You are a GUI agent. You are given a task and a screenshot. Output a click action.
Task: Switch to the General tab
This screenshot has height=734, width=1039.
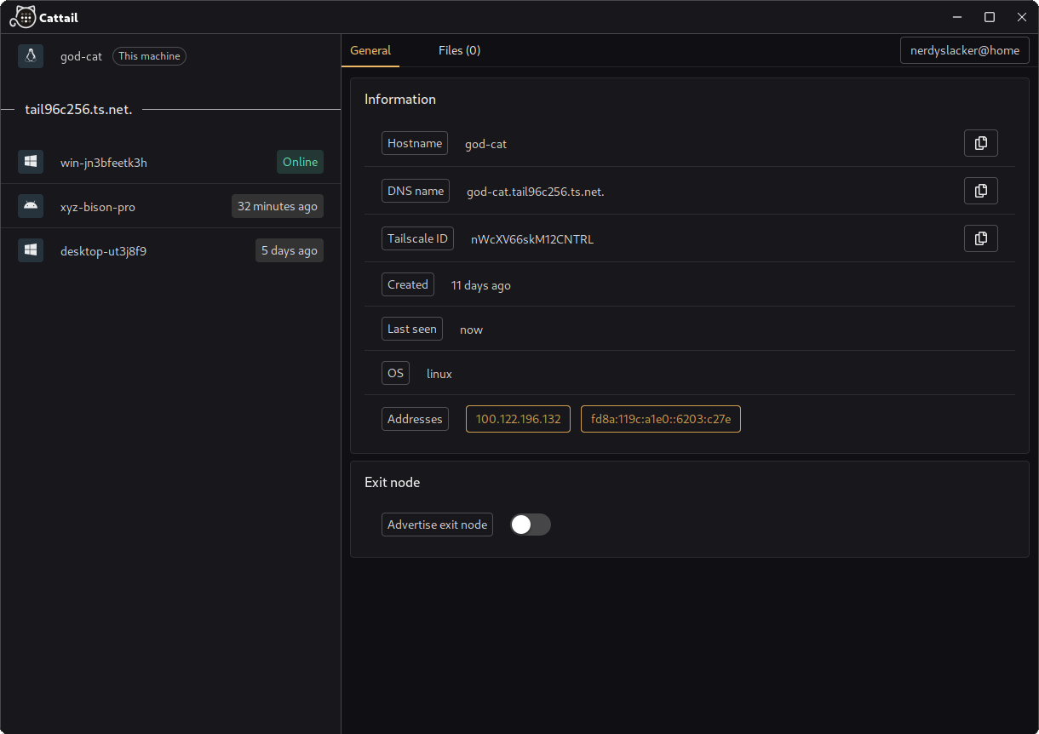(x=370, y=50)
